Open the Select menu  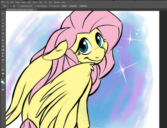point(35,2)
